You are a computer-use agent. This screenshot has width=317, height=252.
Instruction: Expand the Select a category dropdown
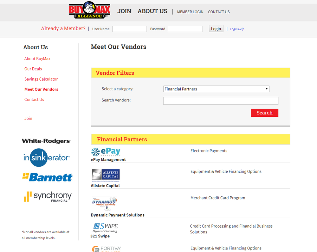pyautogui.click(x=216, y=89)
